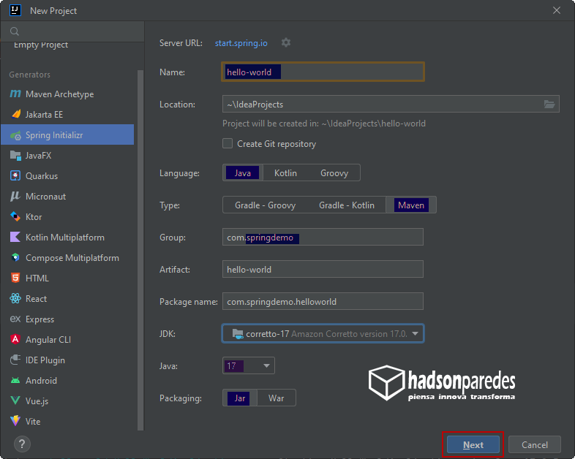Select Groovy as the language

tap(334, 173)
